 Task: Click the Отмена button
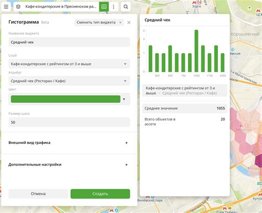pyautogui.click(x=38, y=194)
